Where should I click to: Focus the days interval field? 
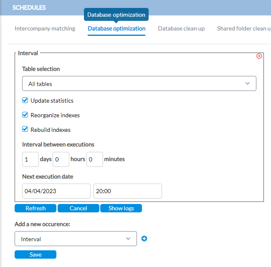(30, 159)
